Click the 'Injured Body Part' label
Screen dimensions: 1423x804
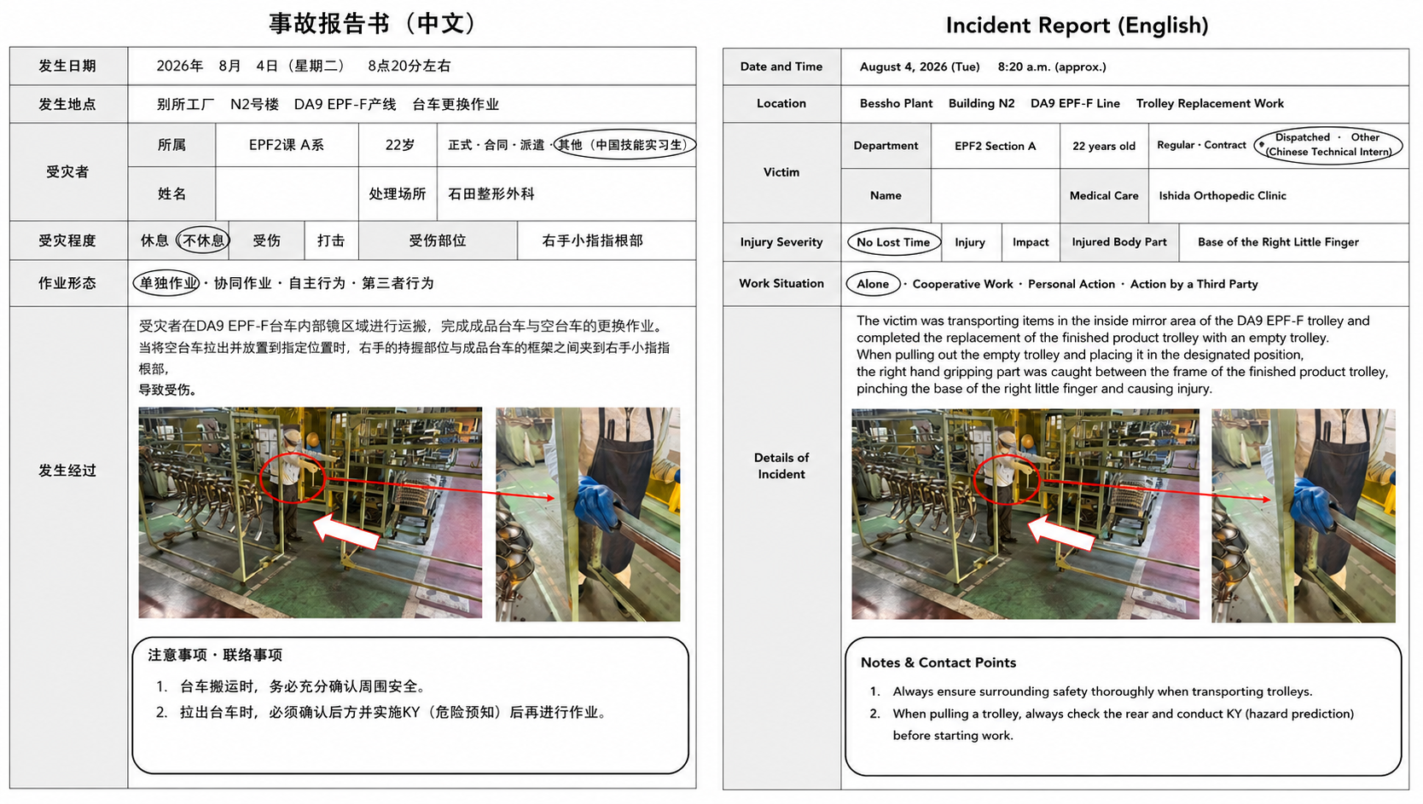click(1119, 242)
